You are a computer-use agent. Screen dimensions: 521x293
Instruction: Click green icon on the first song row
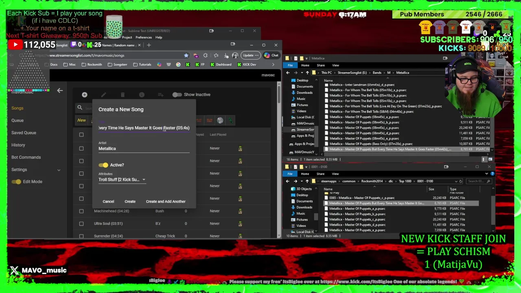240,149
